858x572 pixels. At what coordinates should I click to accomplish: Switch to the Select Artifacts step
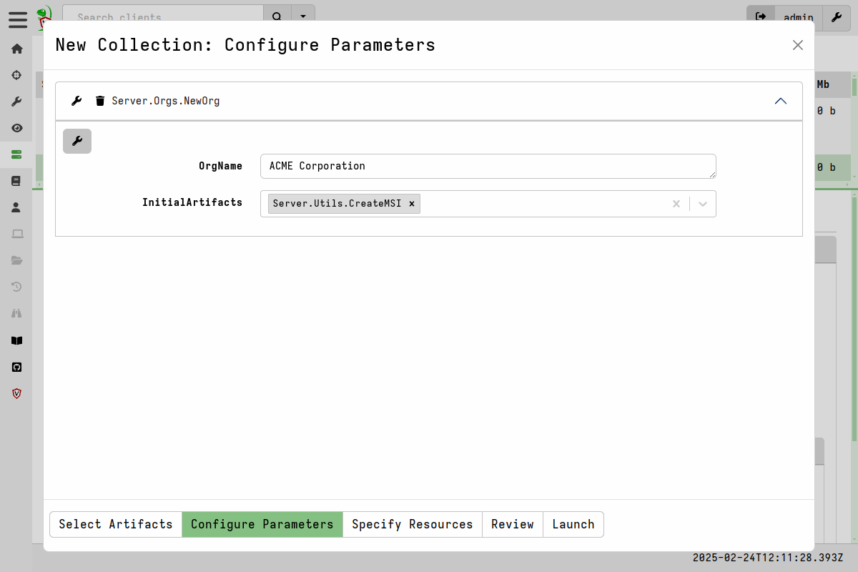pyautogui.click(x=115, y=524)
